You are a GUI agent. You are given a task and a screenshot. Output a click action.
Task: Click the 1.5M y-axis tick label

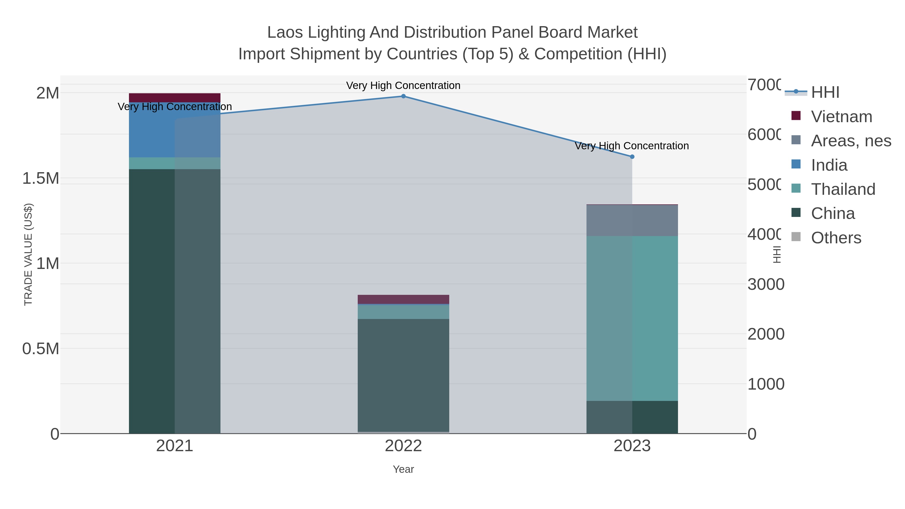click(x=41, y=178)
